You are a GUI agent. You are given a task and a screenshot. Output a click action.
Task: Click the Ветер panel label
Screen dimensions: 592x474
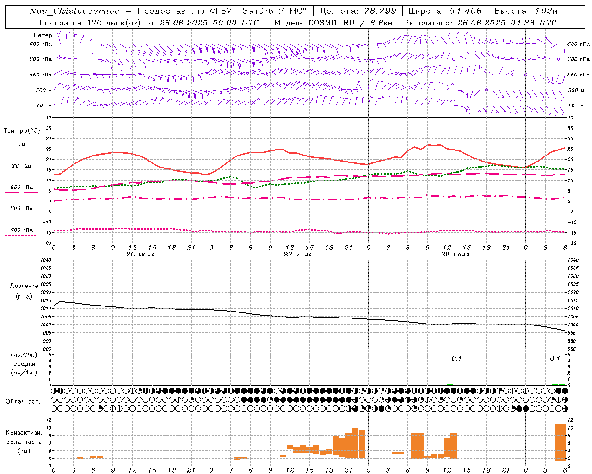coord(43,35)
